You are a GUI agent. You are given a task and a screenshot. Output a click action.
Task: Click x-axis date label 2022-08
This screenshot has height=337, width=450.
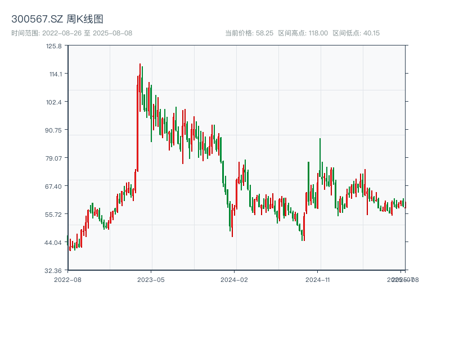click(x=67, y=280)
